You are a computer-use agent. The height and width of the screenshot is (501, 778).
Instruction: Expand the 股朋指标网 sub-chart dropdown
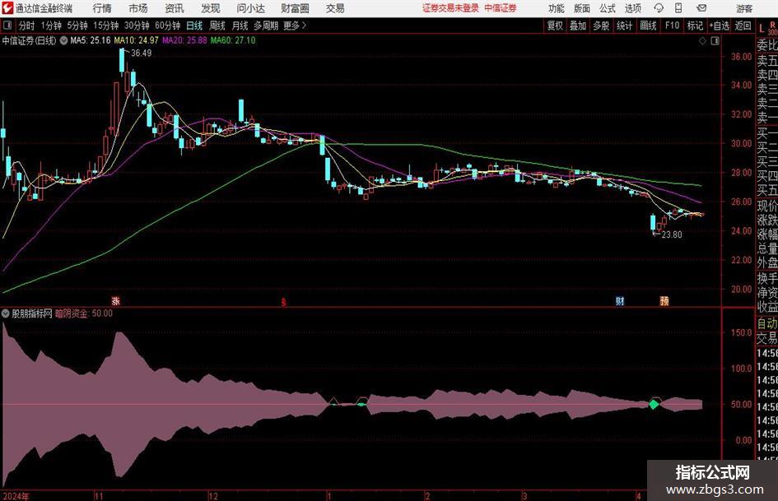coord(6,313)
